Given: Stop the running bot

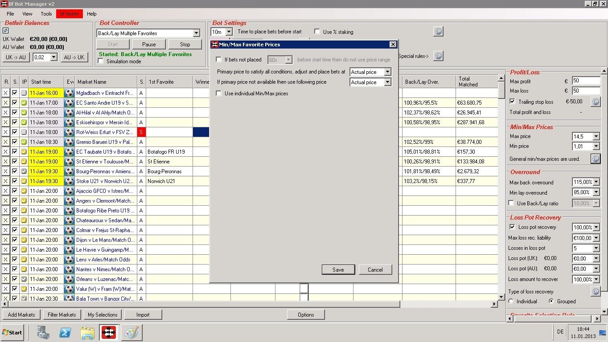Looking at the screenshot, I should coord(185,45).
